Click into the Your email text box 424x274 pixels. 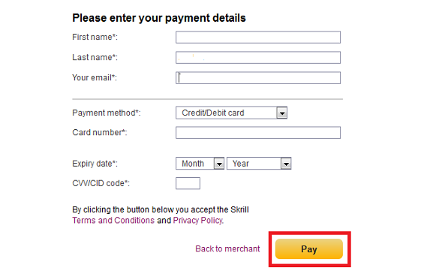coord(258,78)
